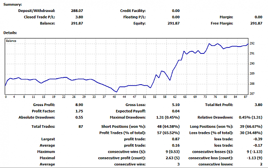Image resolution: width=268 pixels, height=168 pixels.
Task: Click the Expected Payoff value 0.04
Action: [176, 111]
